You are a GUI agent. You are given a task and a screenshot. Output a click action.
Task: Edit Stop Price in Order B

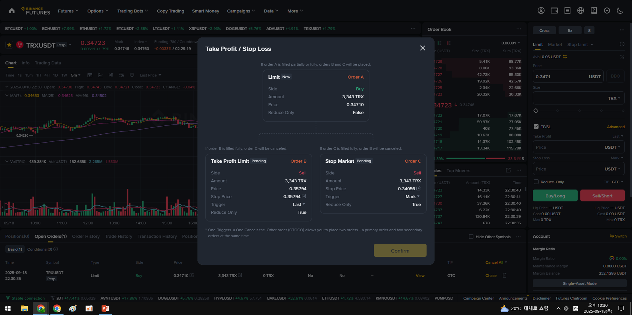tap(304, 196)
